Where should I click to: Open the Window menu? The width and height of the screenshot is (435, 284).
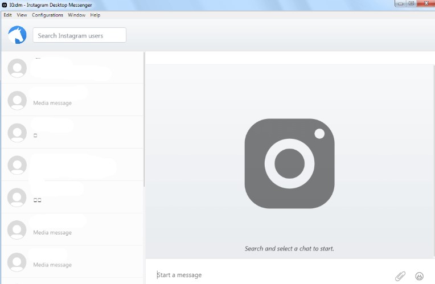coord(76,15)
